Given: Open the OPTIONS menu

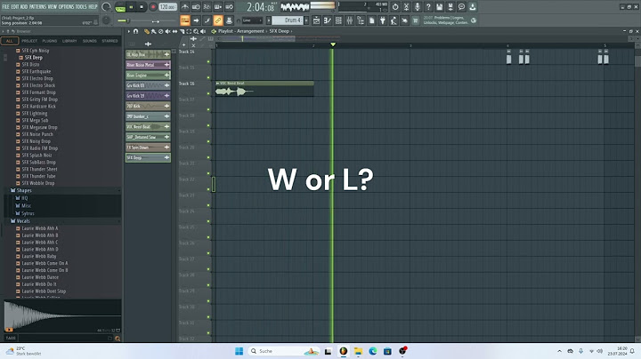Looking at the screenshot, I should tap(66, 6).
